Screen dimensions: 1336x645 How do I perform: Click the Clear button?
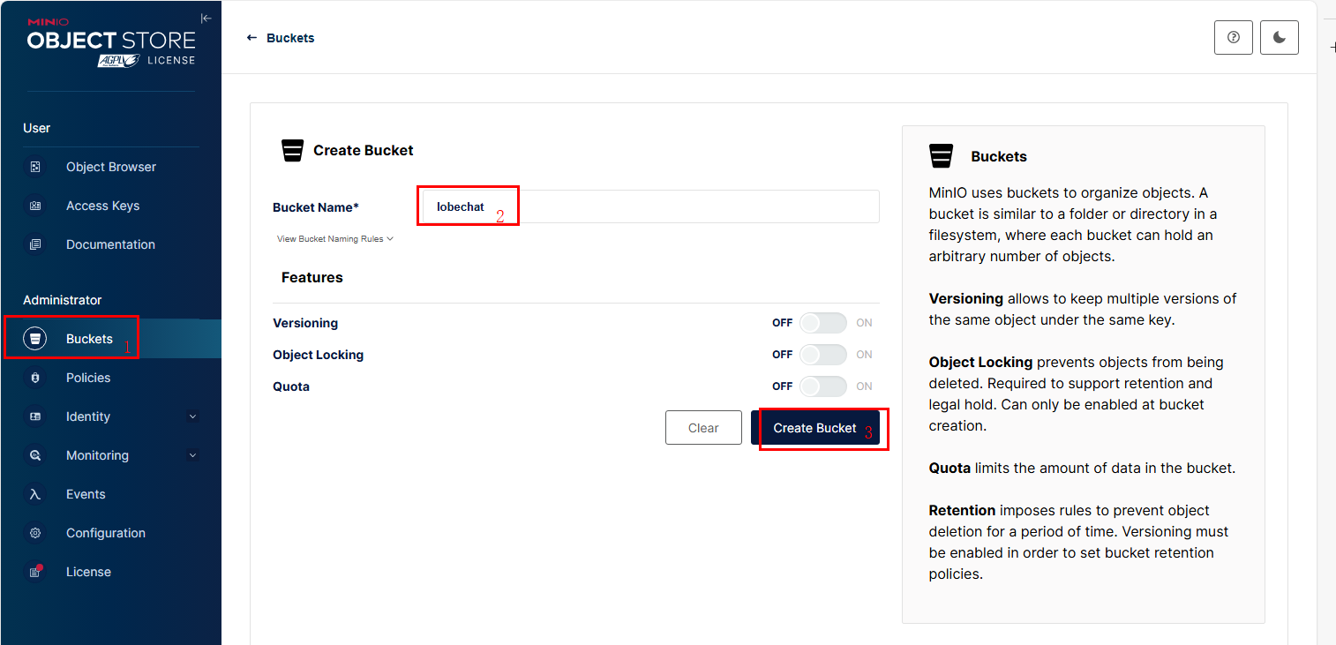click(x=703, y=428)
